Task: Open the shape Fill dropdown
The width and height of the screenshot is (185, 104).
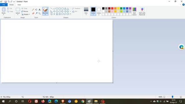Action: coord(75,11)
